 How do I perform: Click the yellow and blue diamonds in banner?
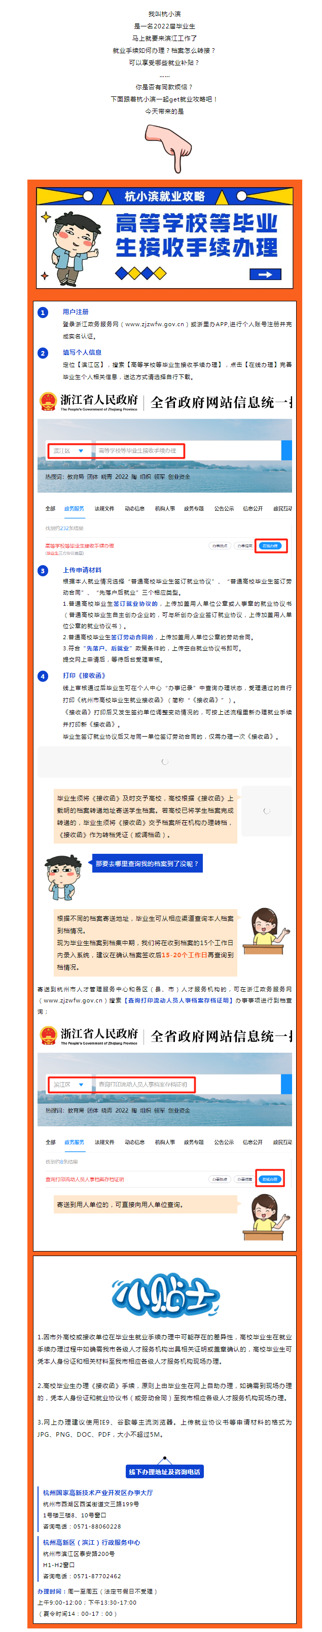141,273
